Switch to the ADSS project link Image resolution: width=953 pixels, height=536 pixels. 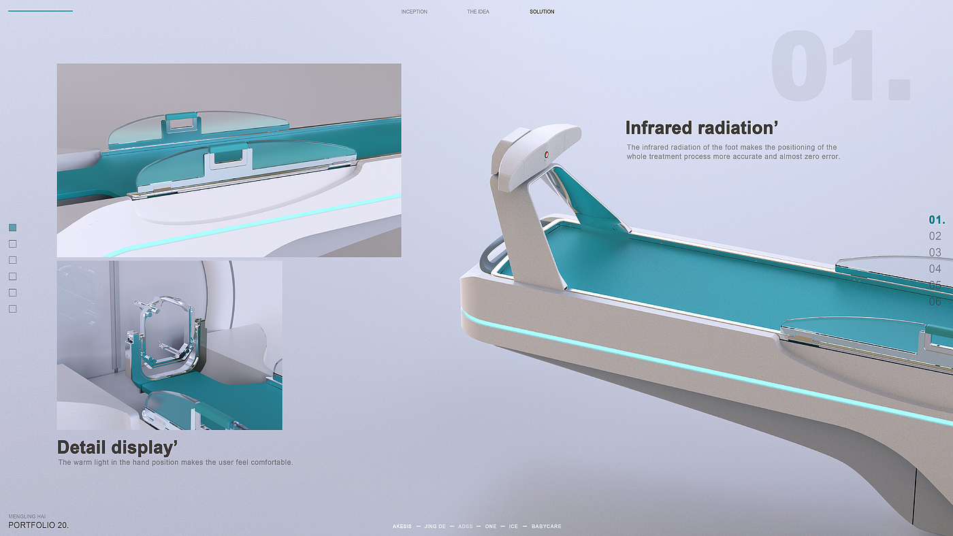(466, 526)
